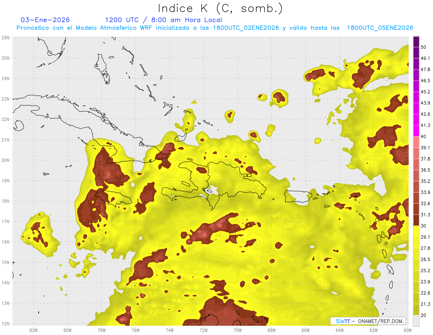Click the 26N latitude label
This screenshot has width=433, height=335.
[x=5, y=38]
